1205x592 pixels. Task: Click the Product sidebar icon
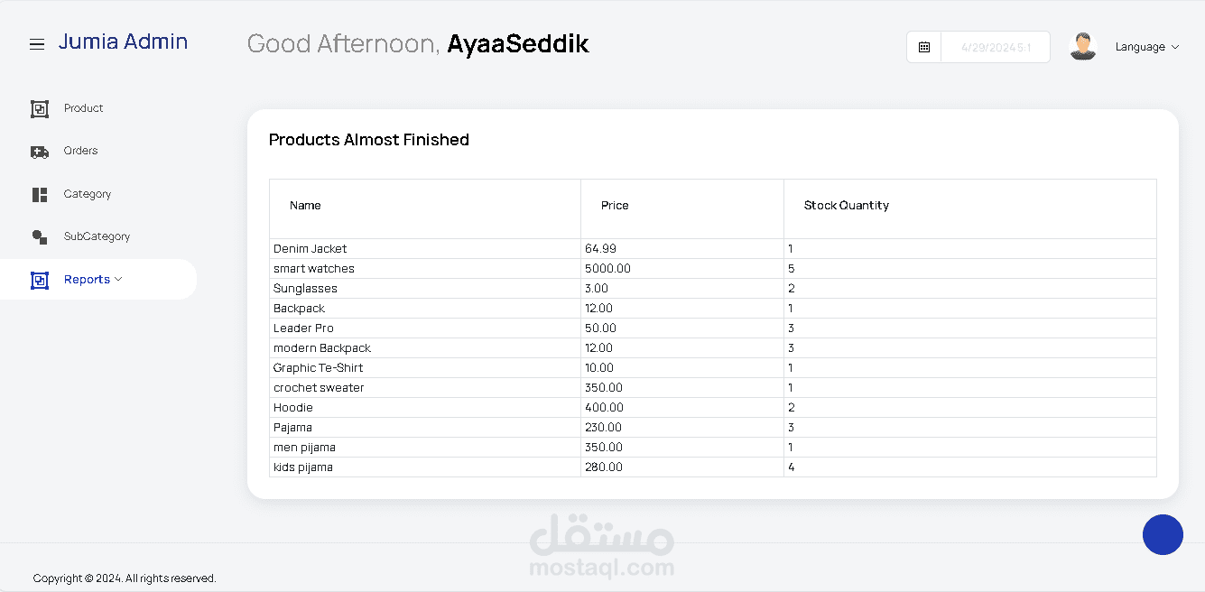pyautogui.click(x=40, y=109)
